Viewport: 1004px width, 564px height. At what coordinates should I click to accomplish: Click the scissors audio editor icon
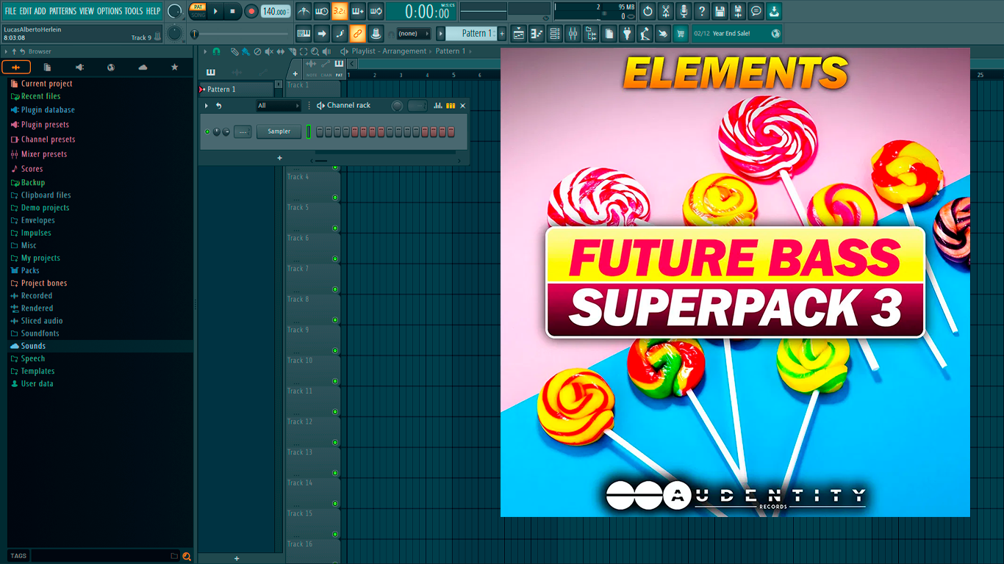(666, 11)
